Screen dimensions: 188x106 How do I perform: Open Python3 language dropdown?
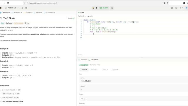click(82, 16)
